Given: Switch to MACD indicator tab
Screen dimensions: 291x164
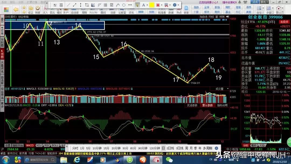Looking at the screenshot, I should pyautogui.click(x=30, y=145).
